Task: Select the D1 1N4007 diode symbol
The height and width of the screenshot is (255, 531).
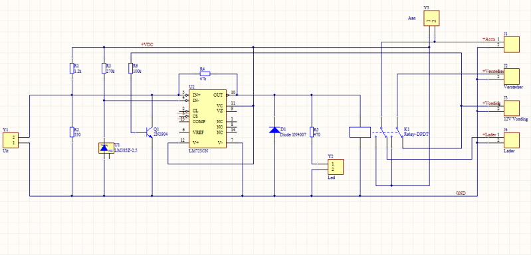Action: pos(274,130)
